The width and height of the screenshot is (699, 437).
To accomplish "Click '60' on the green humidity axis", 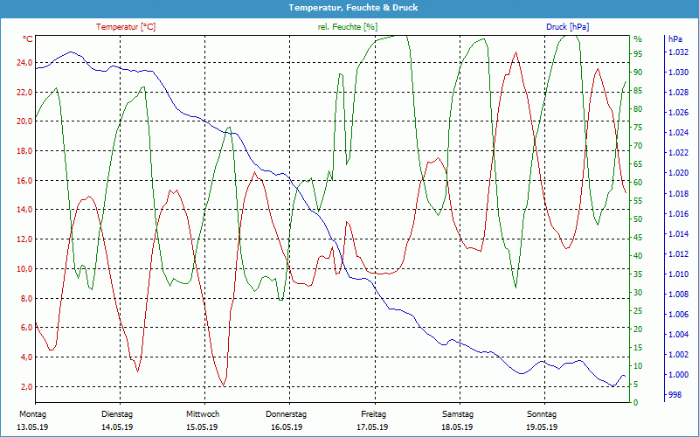I will [x=638, y=183].
